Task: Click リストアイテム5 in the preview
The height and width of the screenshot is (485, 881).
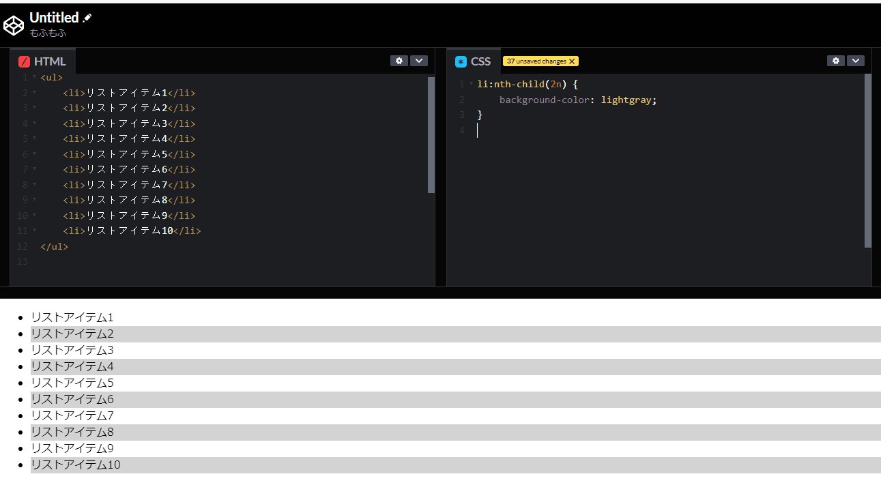Action: click(72, 383)
